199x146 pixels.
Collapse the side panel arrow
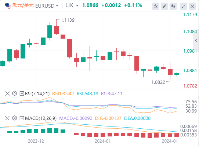196,40
